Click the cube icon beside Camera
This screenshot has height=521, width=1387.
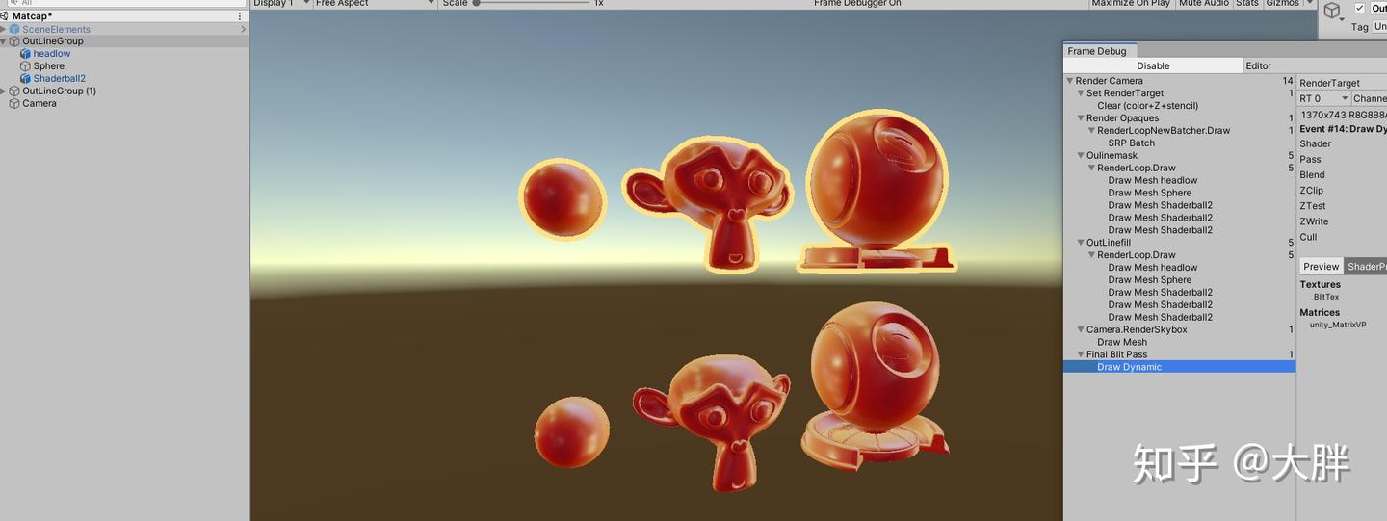[x=14, y=104]
